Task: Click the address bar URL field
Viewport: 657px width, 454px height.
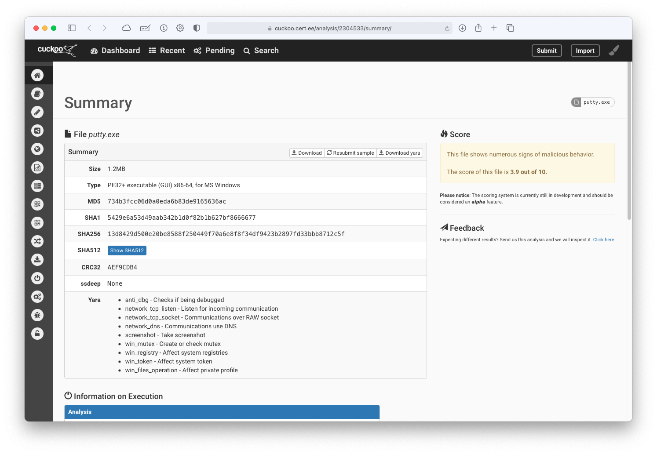Action: tap(329, 28)
